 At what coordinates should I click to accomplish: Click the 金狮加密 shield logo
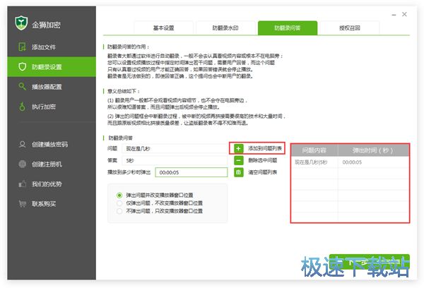[21, 23]
